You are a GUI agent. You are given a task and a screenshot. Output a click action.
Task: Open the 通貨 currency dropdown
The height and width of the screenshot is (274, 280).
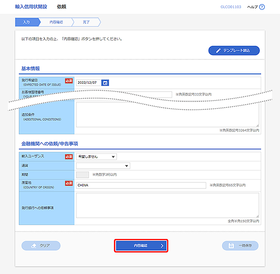103,166
